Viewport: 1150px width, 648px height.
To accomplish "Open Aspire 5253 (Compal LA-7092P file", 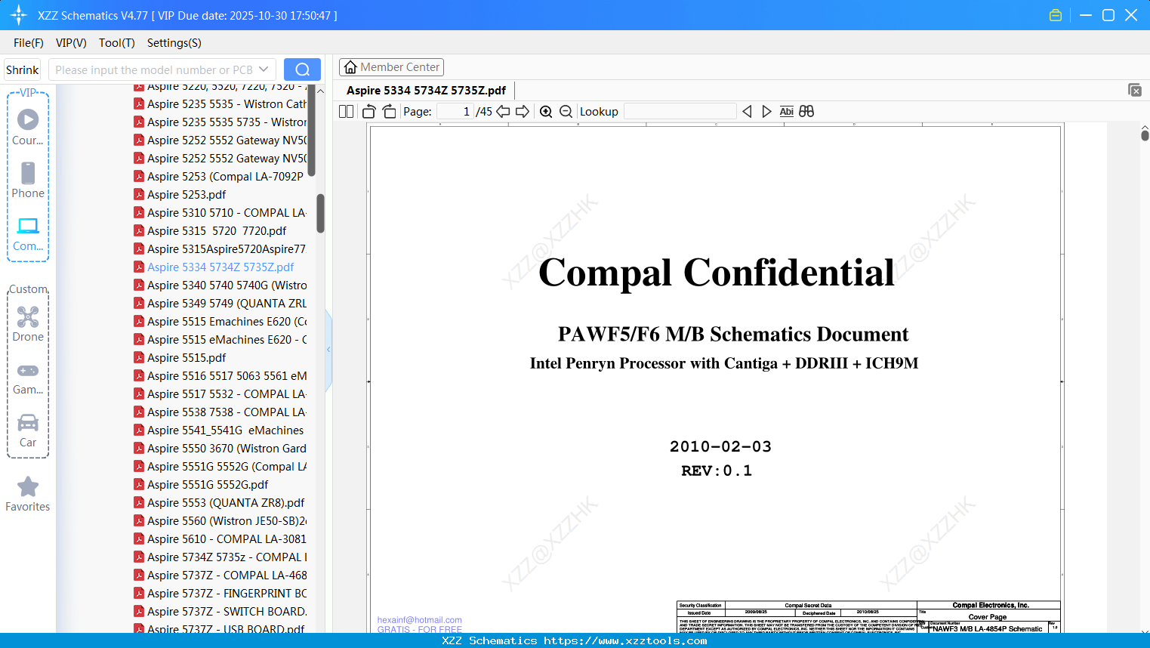I will click(x=220, y=177).
